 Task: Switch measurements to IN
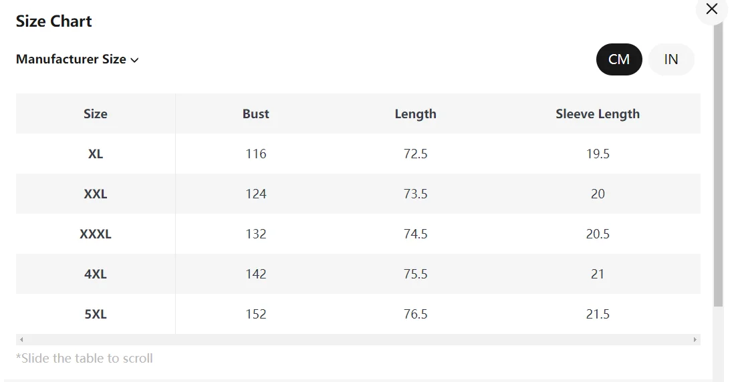(x=671, y=59)
